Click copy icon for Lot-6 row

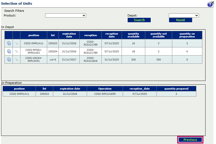coord(9,59)
